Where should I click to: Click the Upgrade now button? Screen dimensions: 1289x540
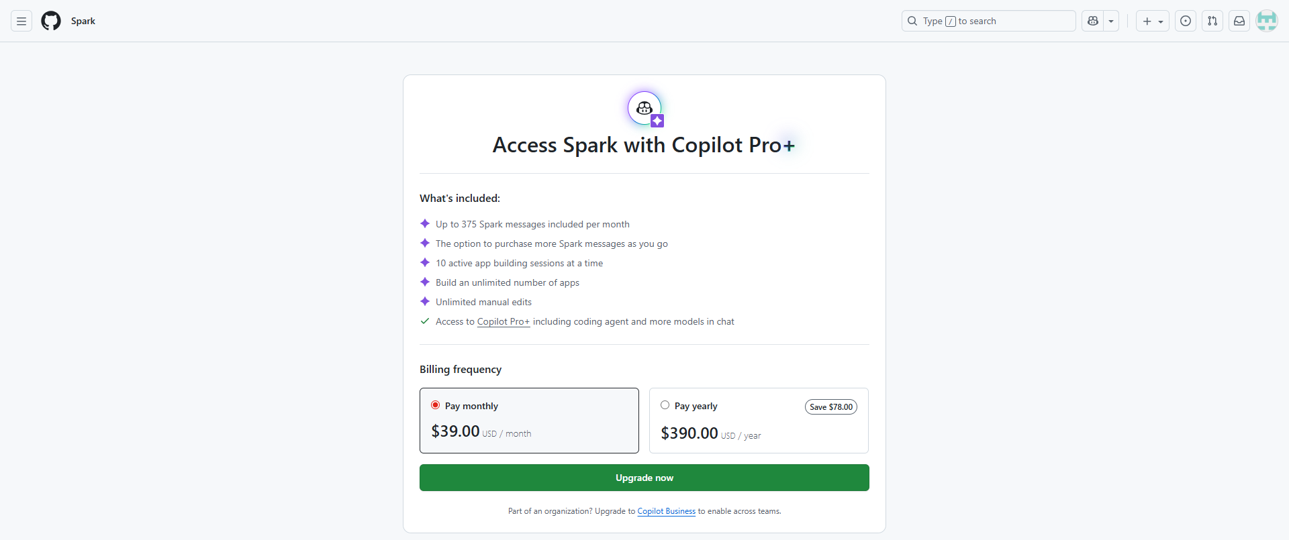click(644, 477)
